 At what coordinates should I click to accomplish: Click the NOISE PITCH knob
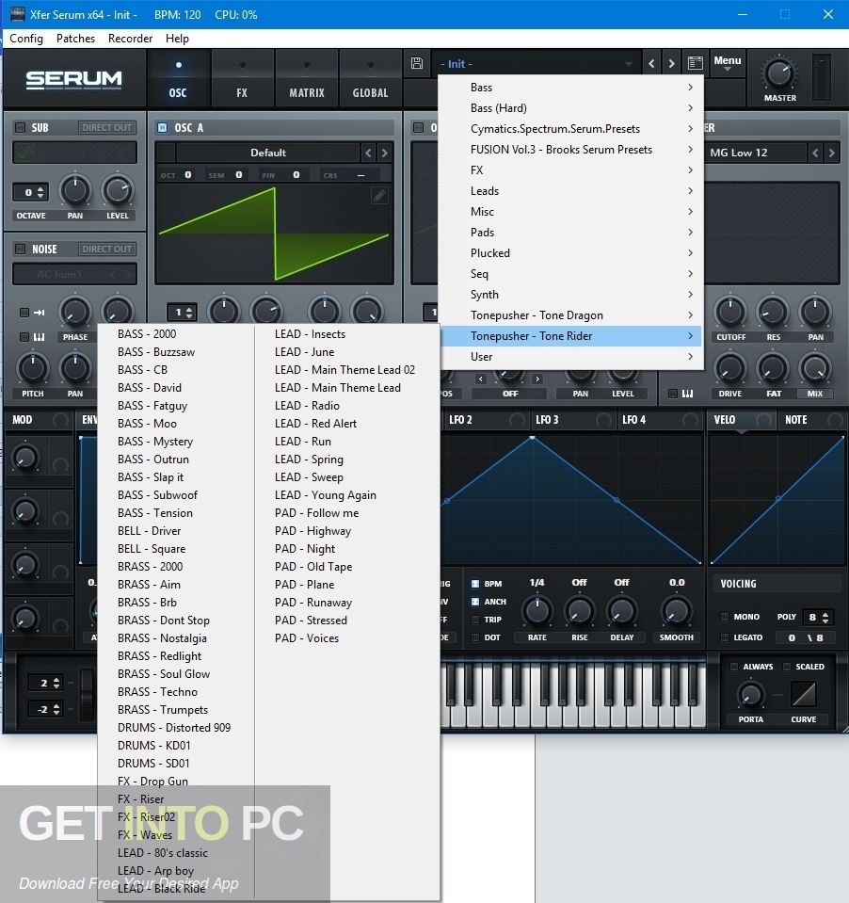click(33, 368)
